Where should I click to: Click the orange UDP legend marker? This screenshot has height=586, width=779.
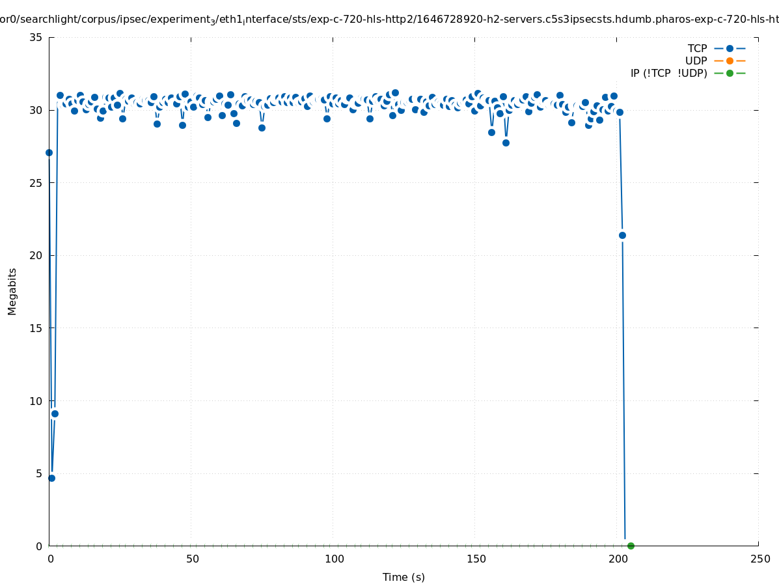pos(730,61)
